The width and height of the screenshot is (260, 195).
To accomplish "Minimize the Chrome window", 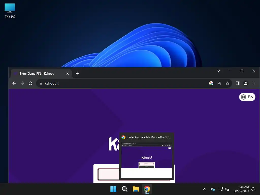I will coord(230,71).
